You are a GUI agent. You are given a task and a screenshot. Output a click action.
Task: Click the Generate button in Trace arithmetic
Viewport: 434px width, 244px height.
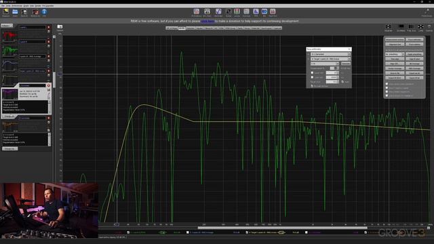[345, 64]
